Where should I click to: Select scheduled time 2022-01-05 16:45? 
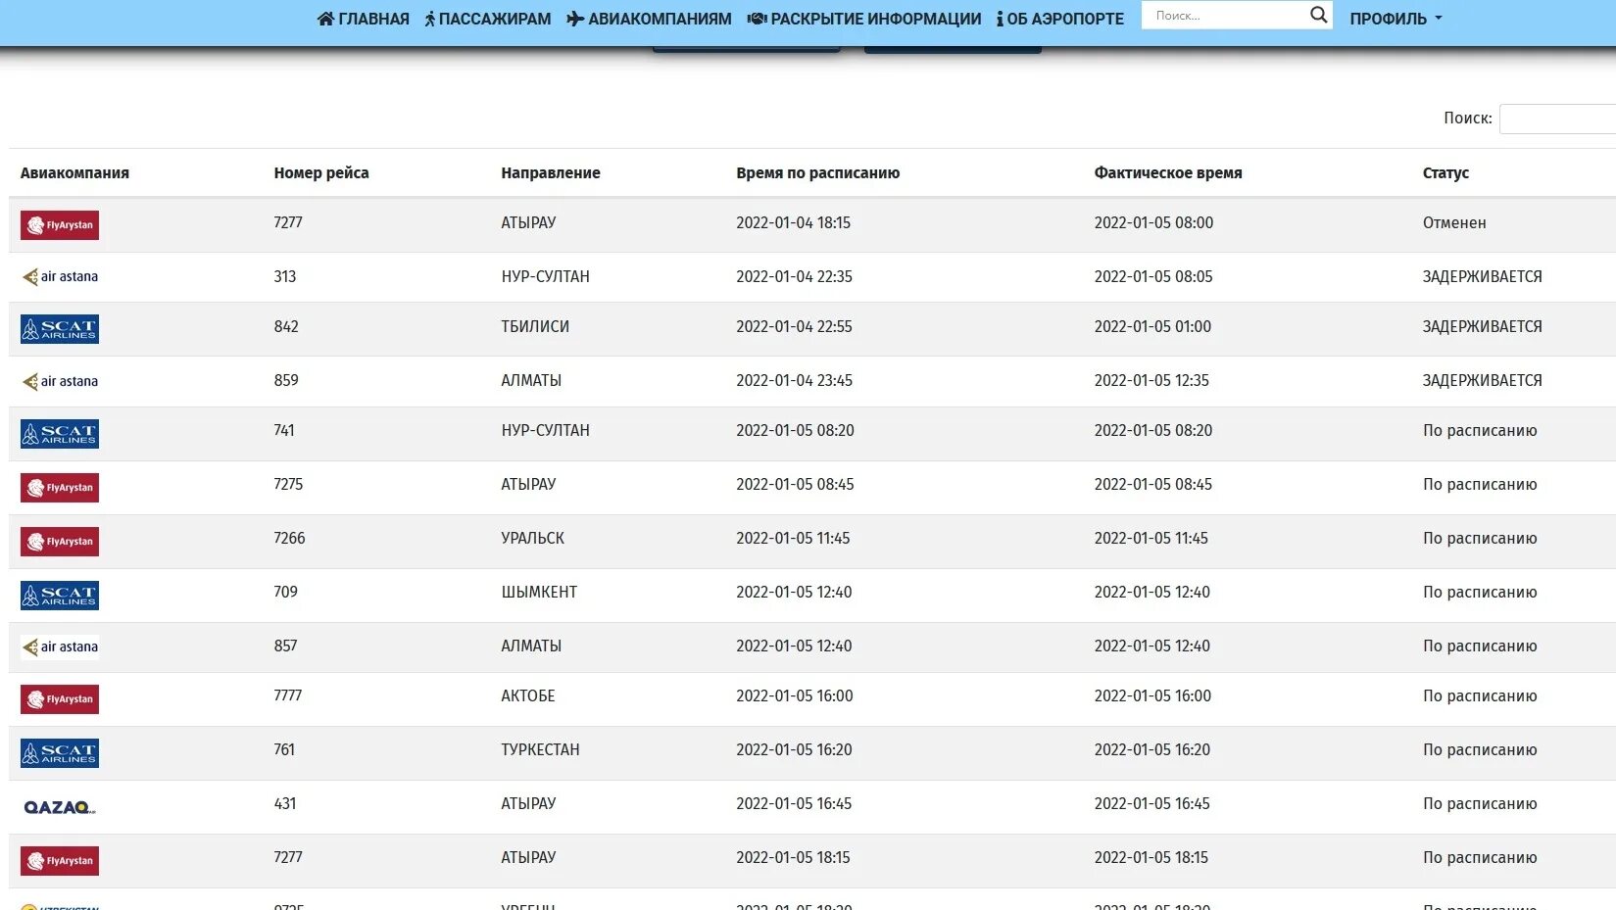[794, 804]
